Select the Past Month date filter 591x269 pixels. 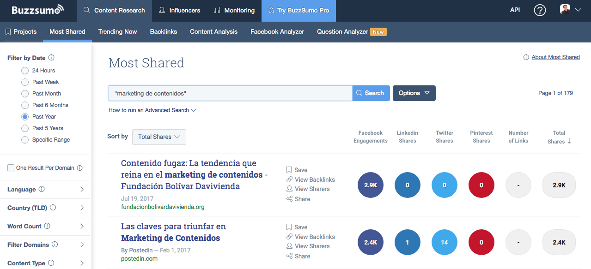25,94
